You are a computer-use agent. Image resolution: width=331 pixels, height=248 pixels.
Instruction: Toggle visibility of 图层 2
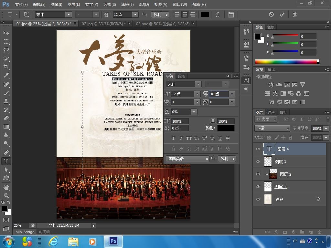click(258, 174)
